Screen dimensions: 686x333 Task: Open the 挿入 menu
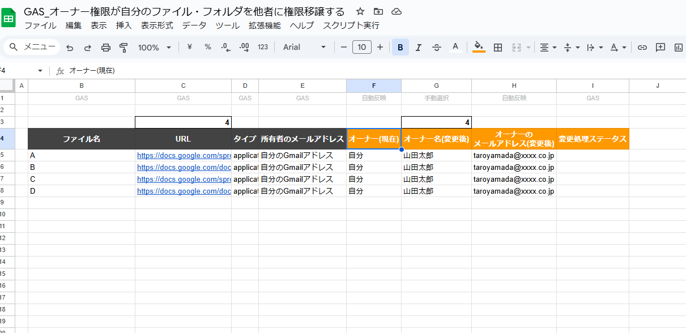(123, 25)
